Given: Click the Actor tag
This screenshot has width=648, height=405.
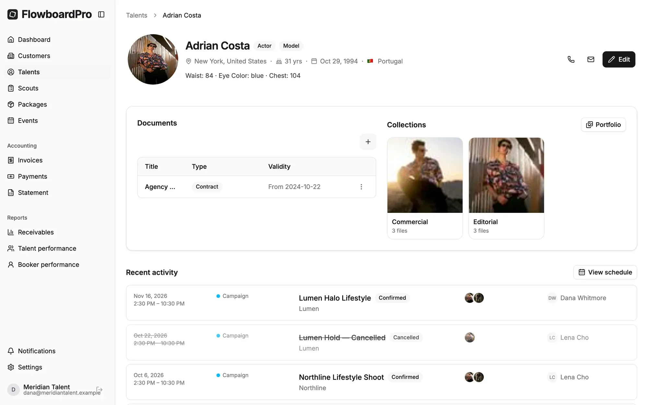Looking at the screenshot, I should 264,46.
